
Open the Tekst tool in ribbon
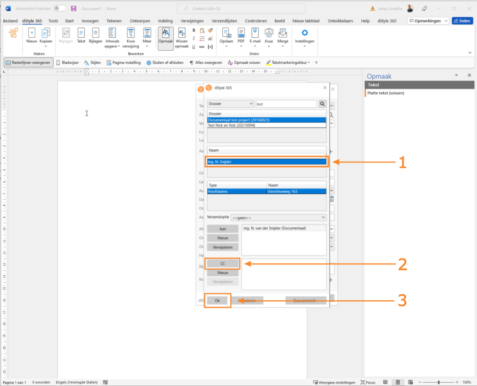(81, 35)
